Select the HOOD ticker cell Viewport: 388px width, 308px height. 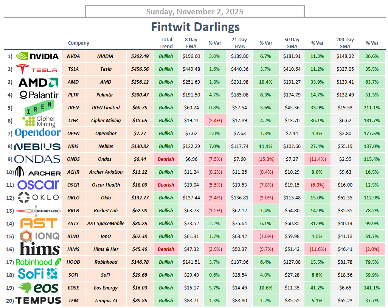point(73,262)
